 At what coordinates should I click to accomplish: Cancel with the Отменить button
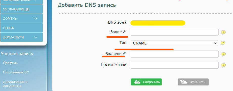[193, 82]
